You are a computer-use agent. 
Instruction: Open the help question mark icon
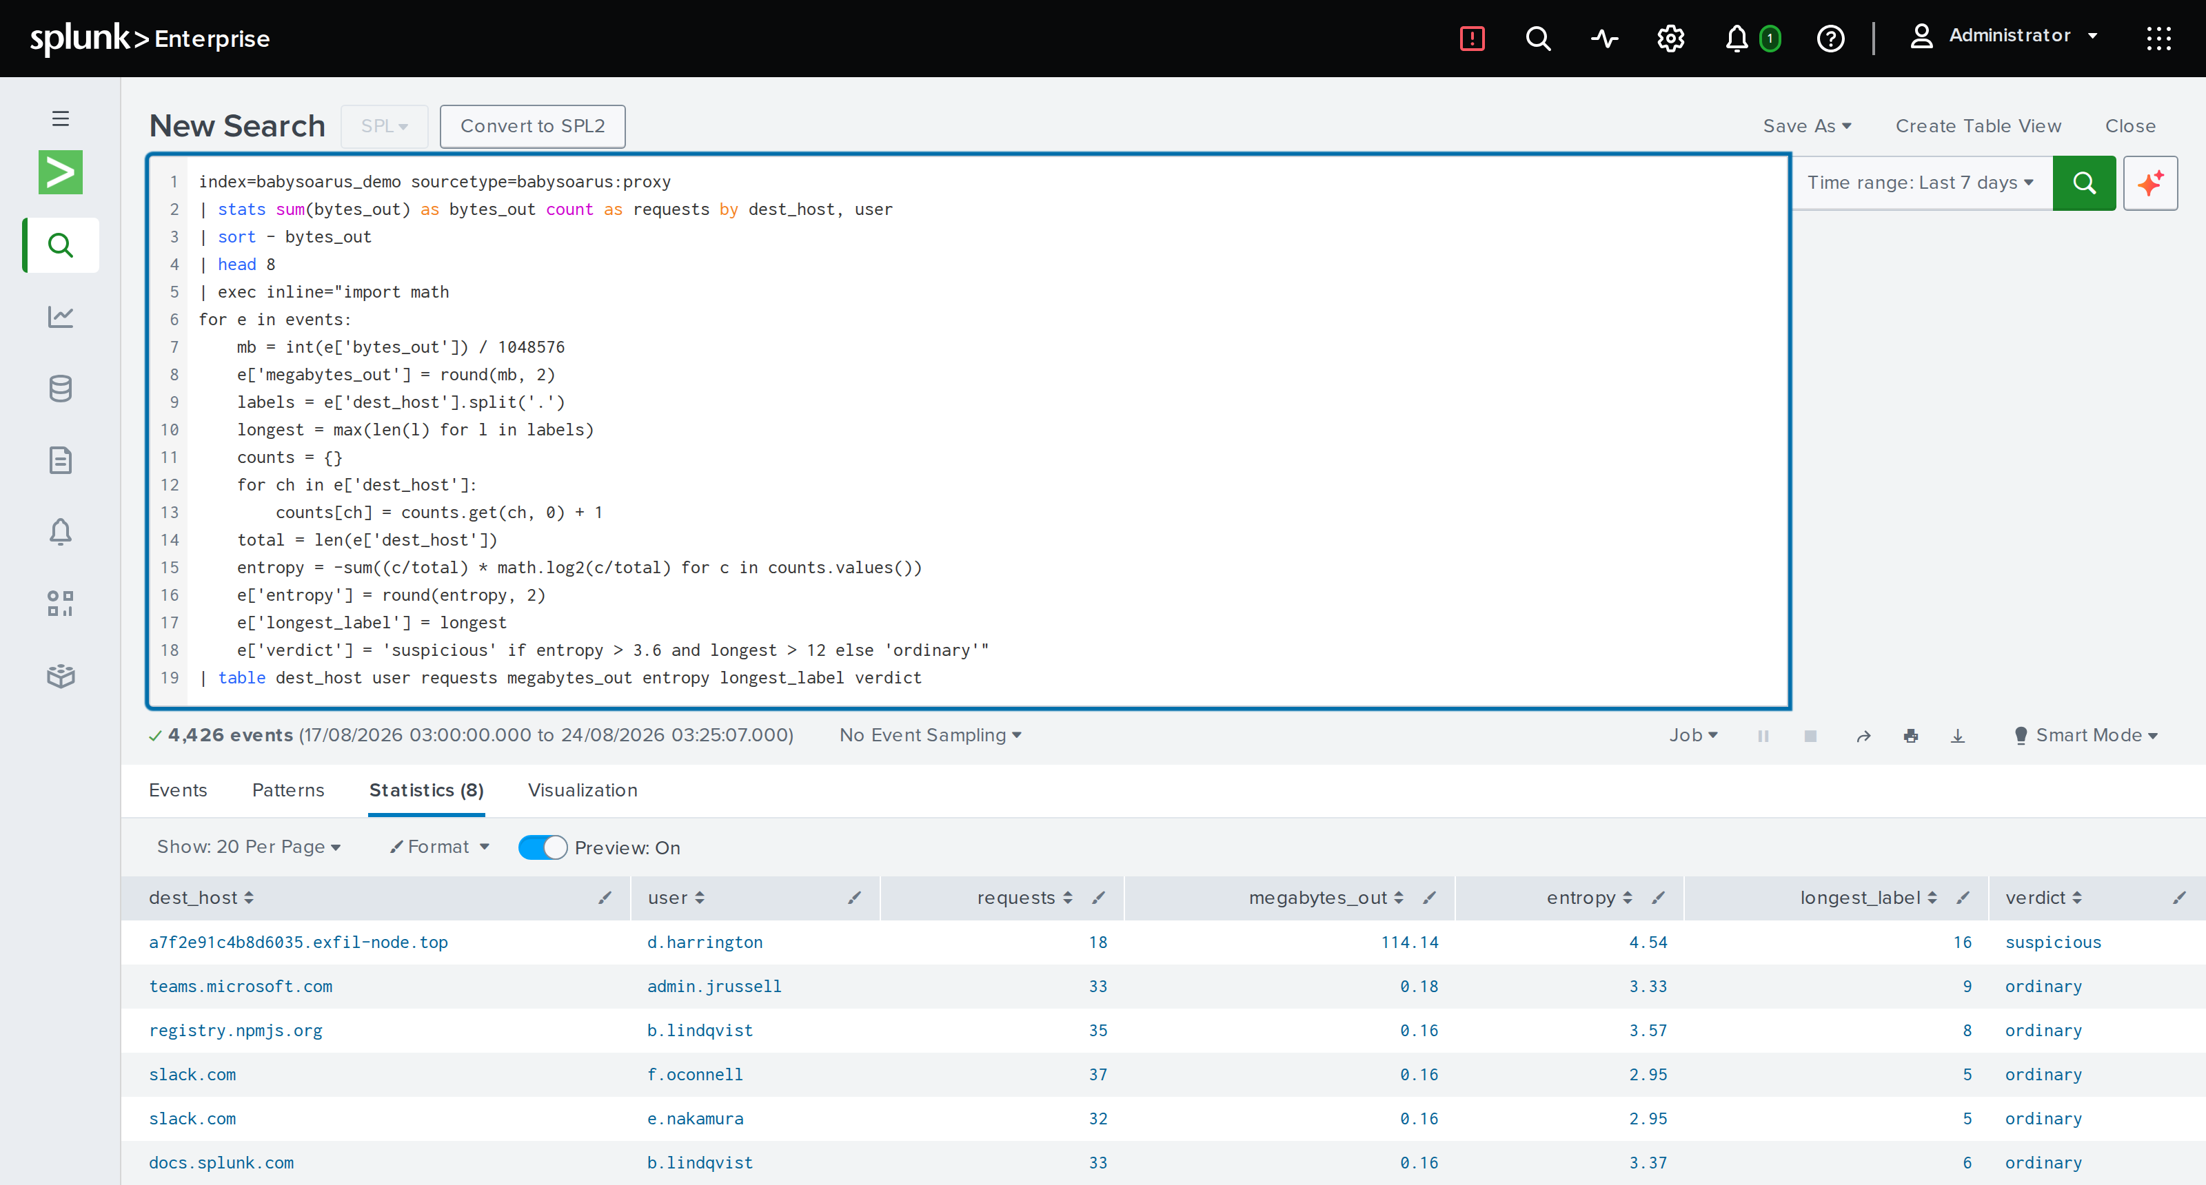[x=1830, y=39]
